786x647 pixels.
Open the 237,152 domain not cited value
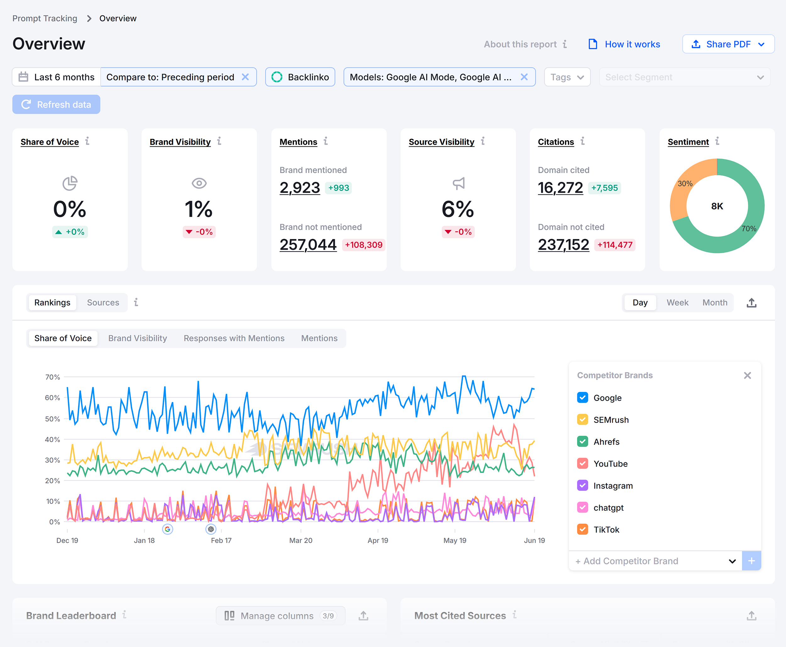click(x=563, y=244)
